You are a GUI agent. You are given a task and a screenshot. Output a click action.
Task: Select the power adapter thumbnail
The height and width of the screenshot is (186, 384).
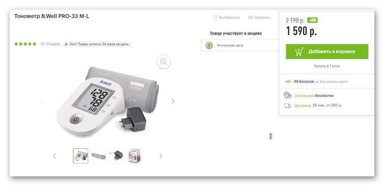(x=117, y=156)
